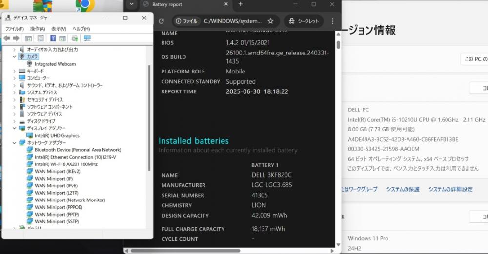Click the ファイル site info chip in address bar
Viewport: 488px width, 254px height.
pyautogui.click(x=186, y=21)
